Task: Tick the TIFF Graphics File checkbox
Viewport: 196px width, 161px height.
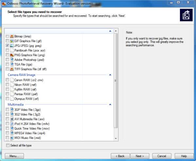Action: [x=8, y=69]
